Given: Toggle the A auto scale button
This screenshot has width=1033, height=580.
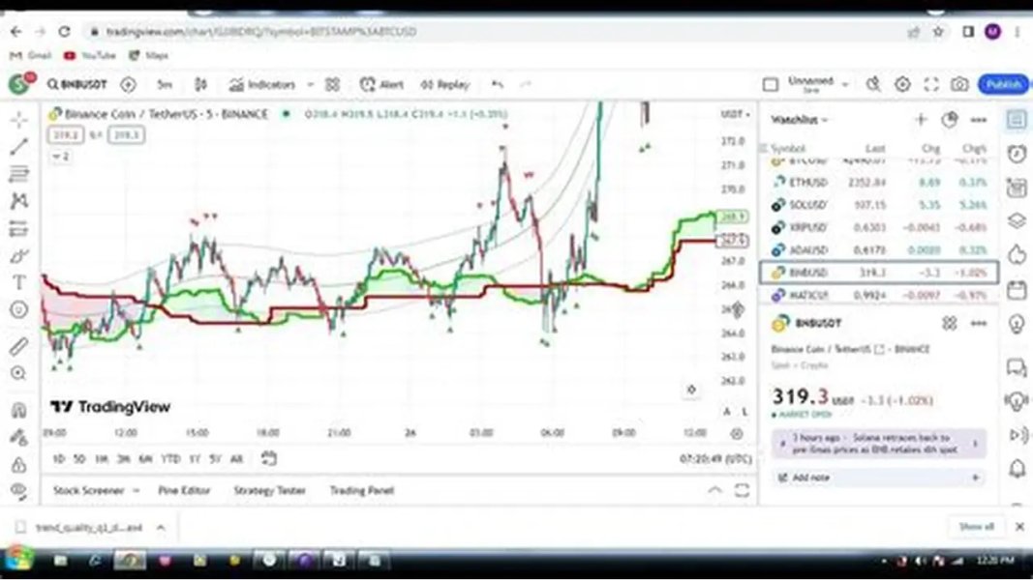Looking at the screenshot, I should [x=727, y=412].
